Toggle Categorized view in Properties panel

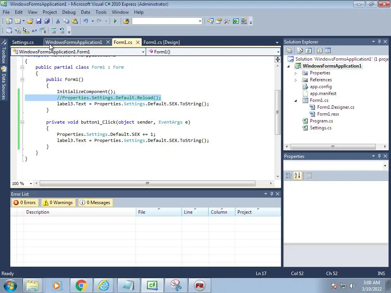(289, 175)
